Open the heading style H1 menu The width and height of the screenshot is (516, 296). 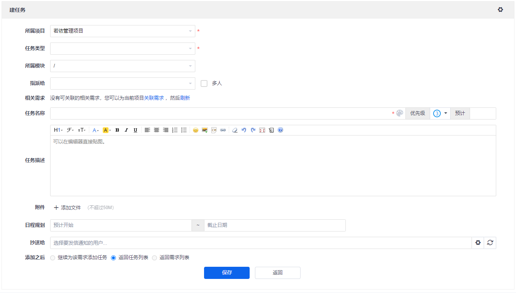58,130
